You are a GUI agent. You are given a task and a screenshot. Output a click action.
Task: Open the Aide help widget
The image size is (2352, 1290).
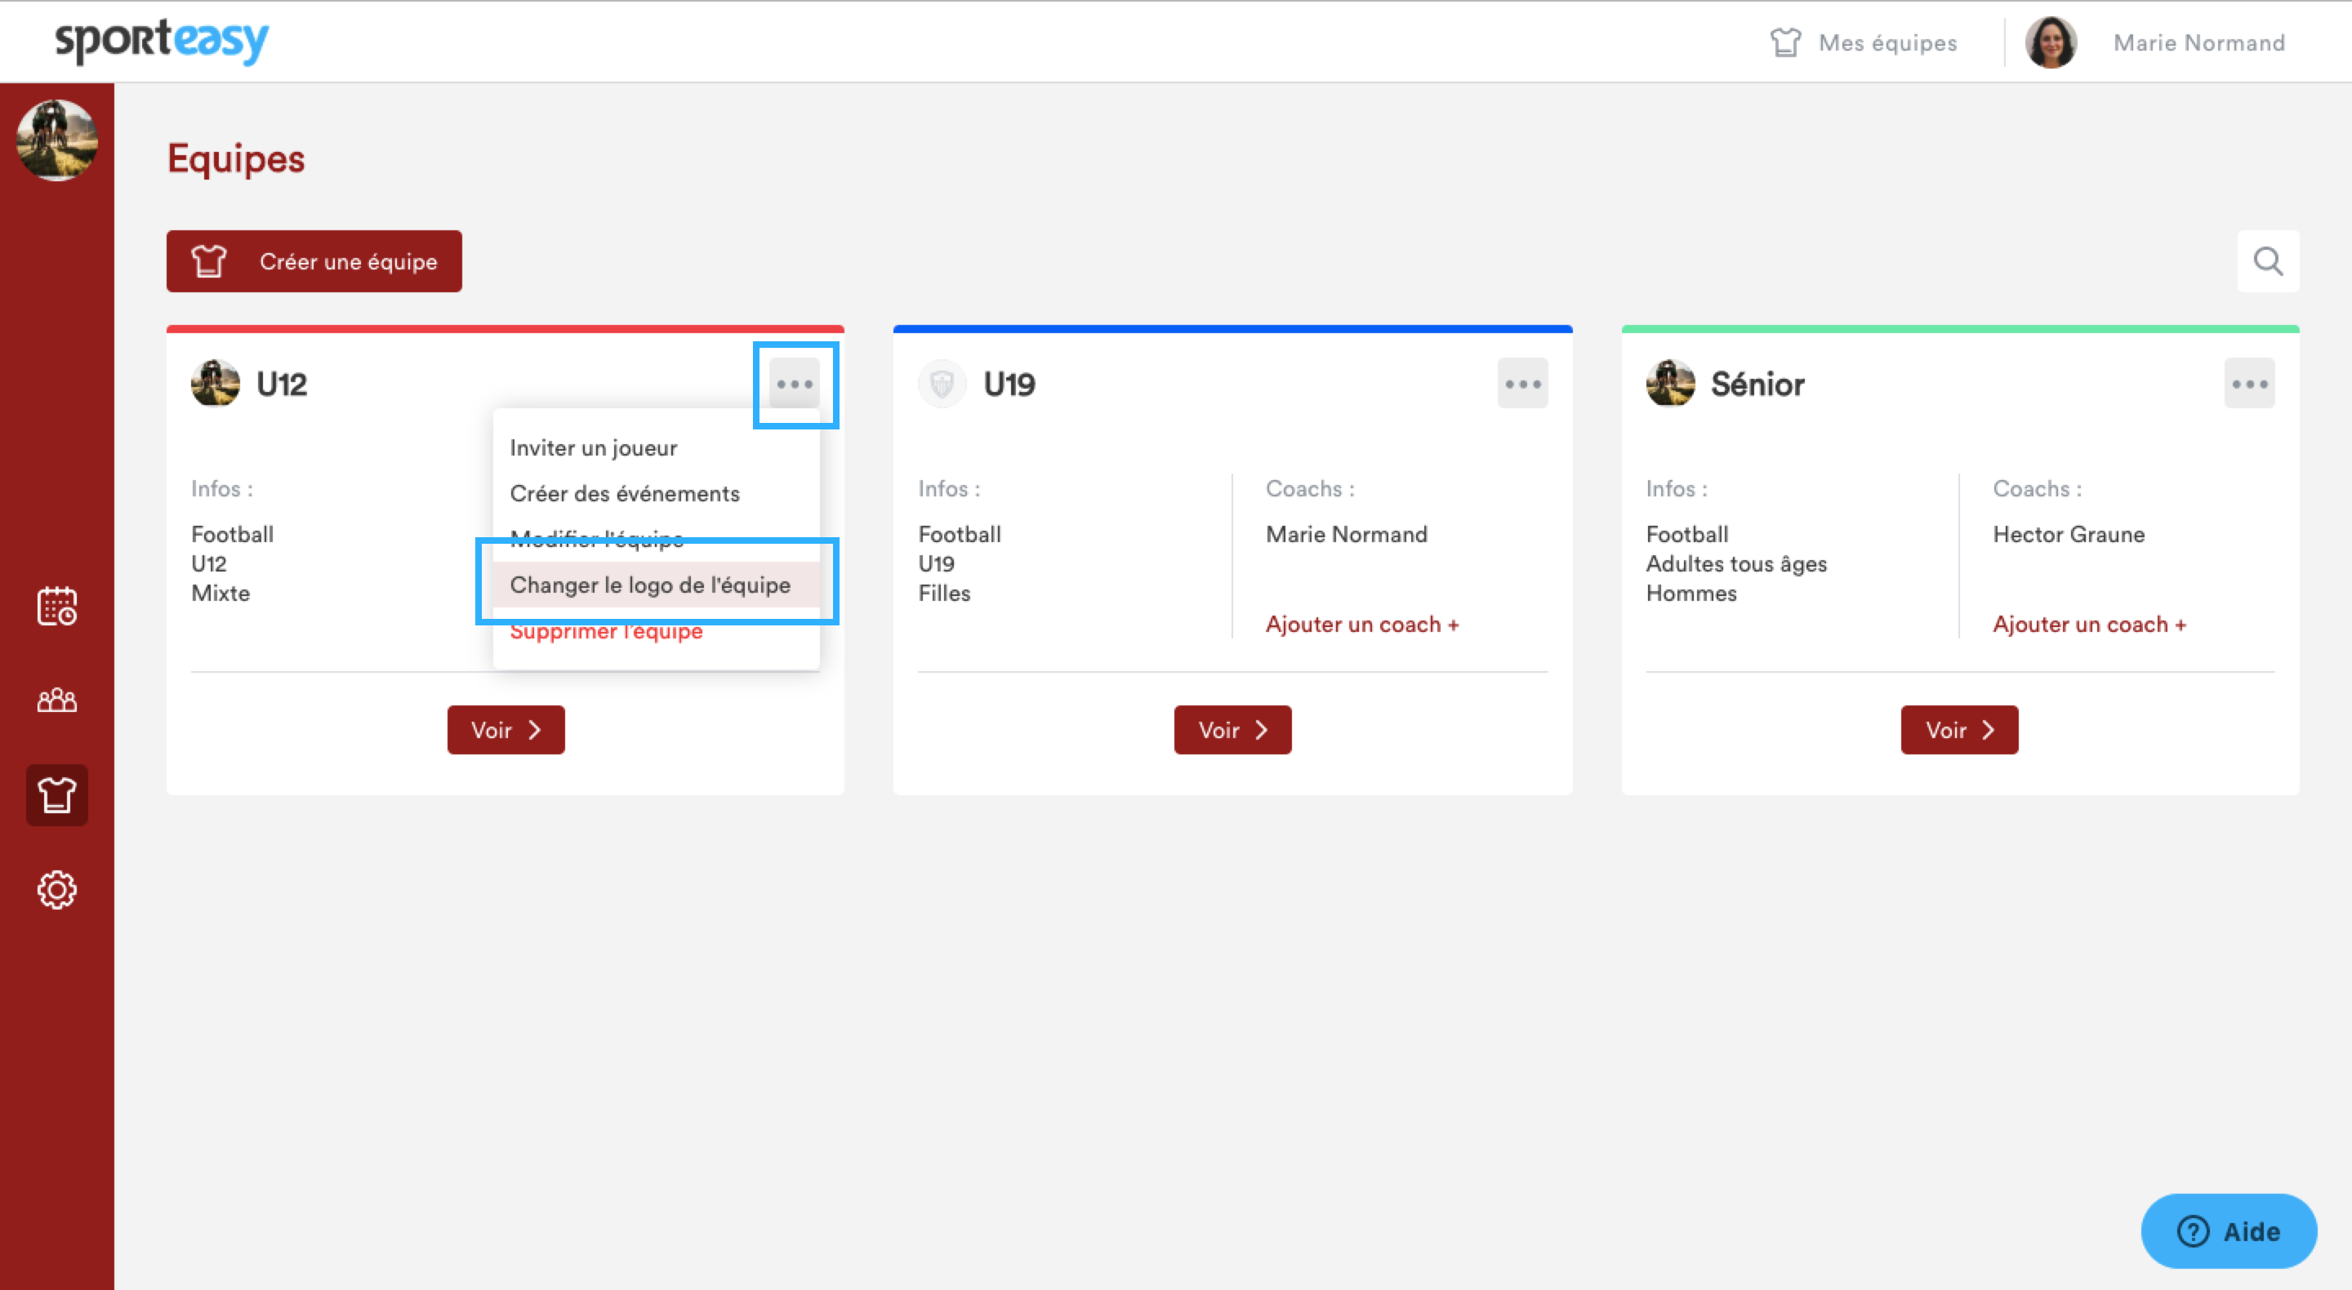2228,1230
